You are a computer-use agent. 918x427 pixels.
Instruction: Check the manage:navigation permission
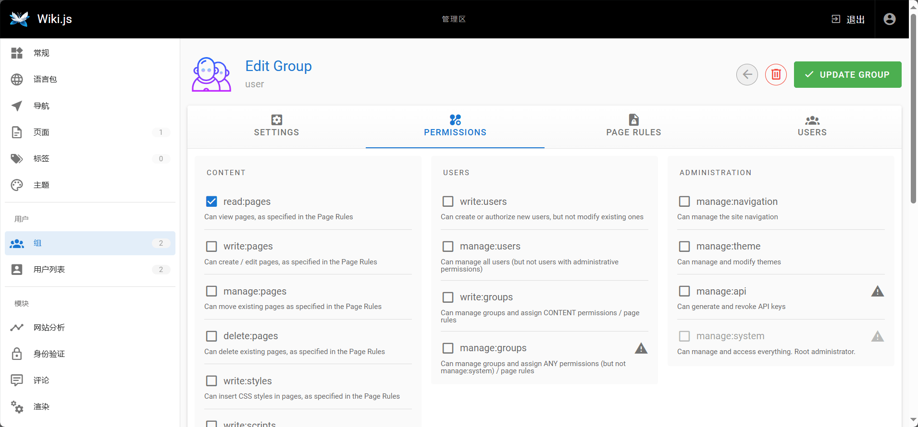click(684, 202)
